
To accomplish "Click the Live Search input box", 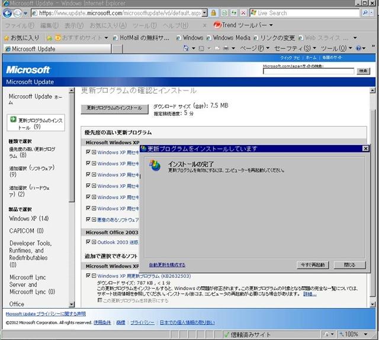I will [304, 13].
